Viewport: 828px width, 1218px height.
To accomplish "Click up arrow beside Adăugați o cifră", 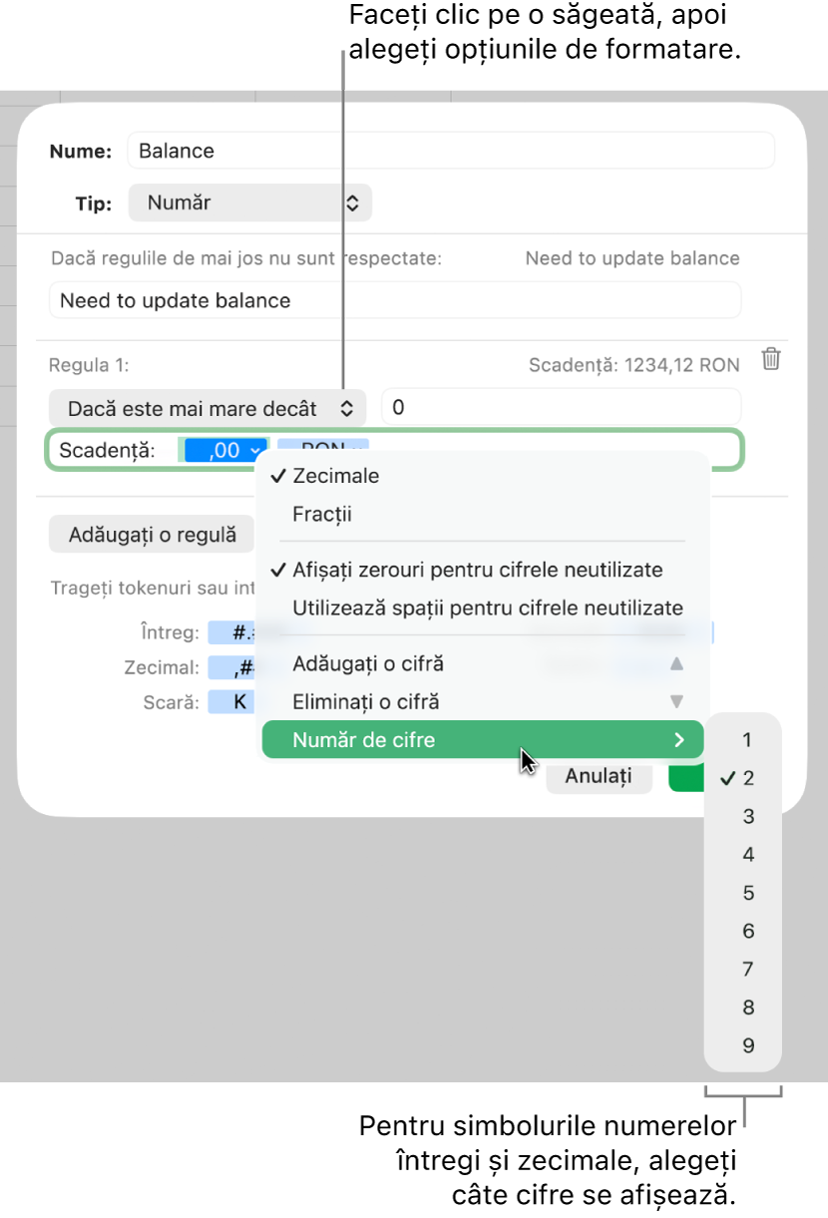I will (x=677, y=663).
